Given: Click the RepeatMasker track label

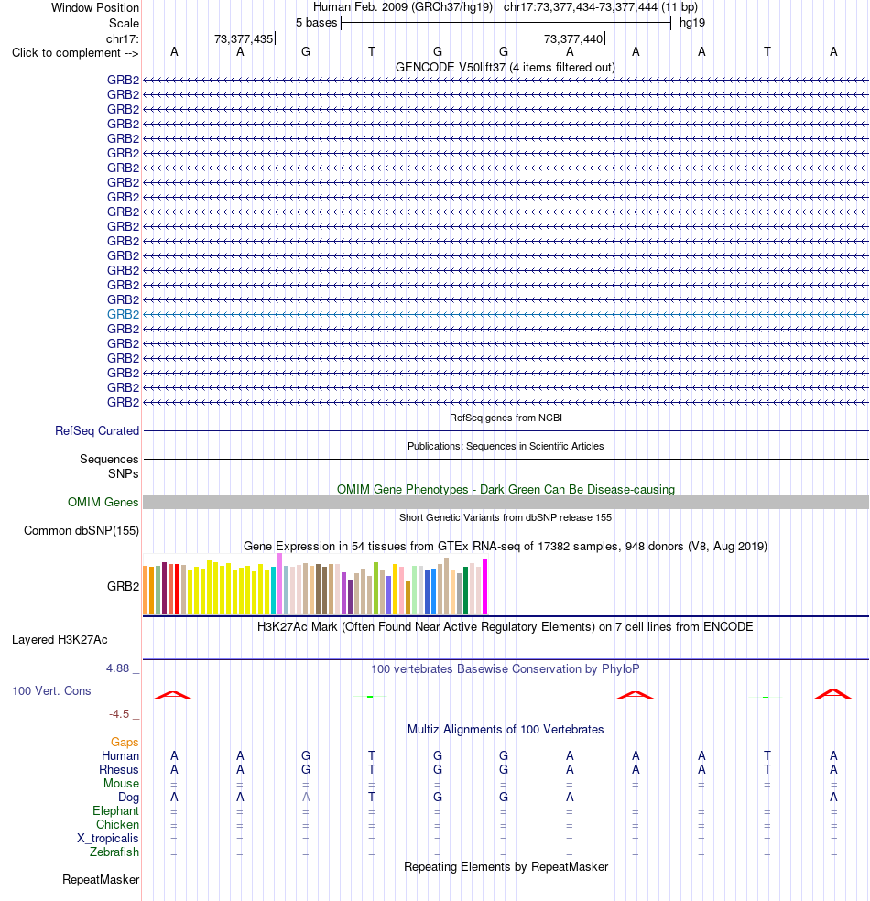Looking at the screenshot, I should point(101,880).
